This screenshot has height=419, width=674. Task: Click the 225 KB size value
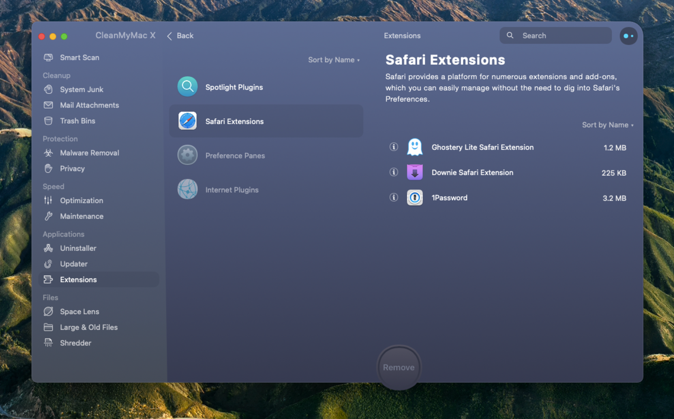click(614, 173)
